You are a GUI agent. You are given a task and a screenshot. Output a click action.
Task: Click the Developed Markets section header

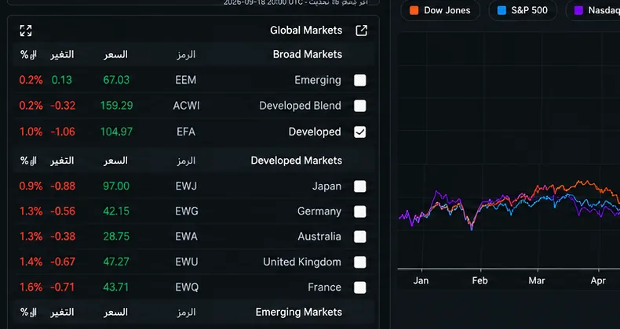point(296,161)
